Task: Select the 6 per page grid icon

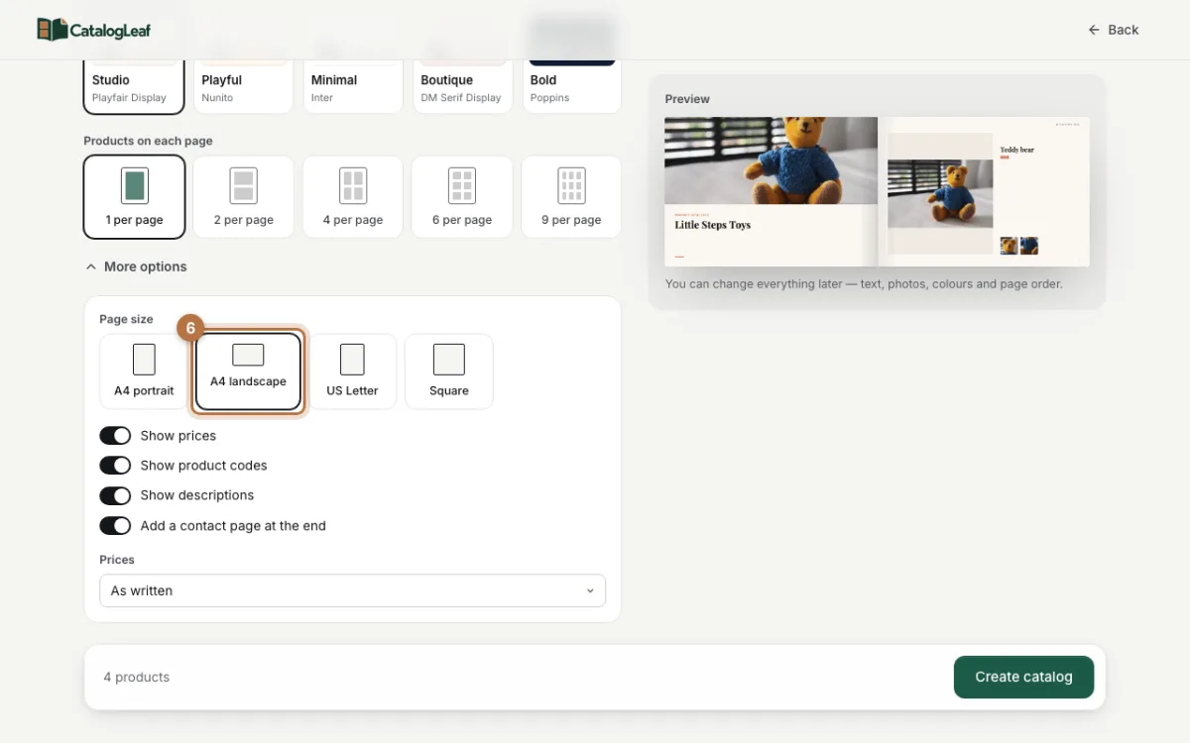Action: tap(462, 185)
